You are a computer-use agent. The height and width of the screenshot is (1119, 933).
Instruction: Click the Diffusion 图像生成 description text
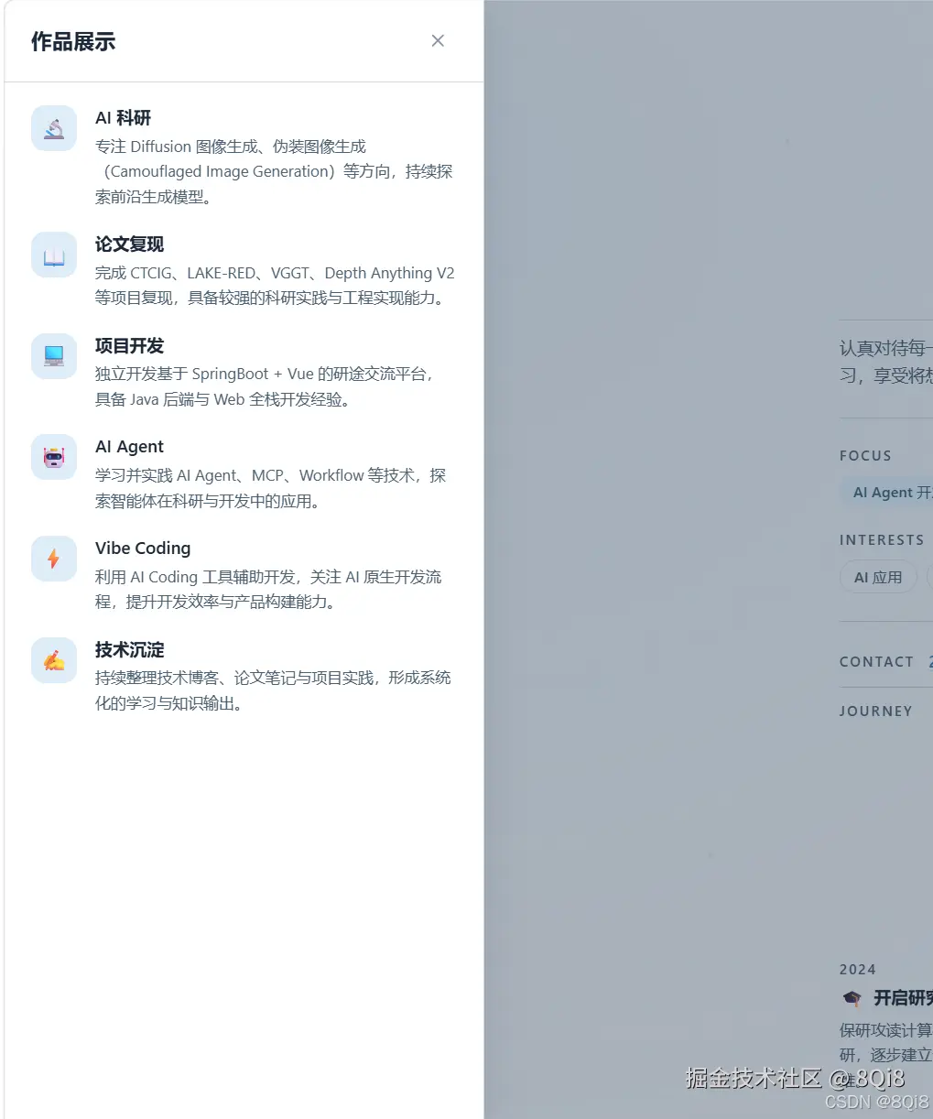(x=275, y=171)
